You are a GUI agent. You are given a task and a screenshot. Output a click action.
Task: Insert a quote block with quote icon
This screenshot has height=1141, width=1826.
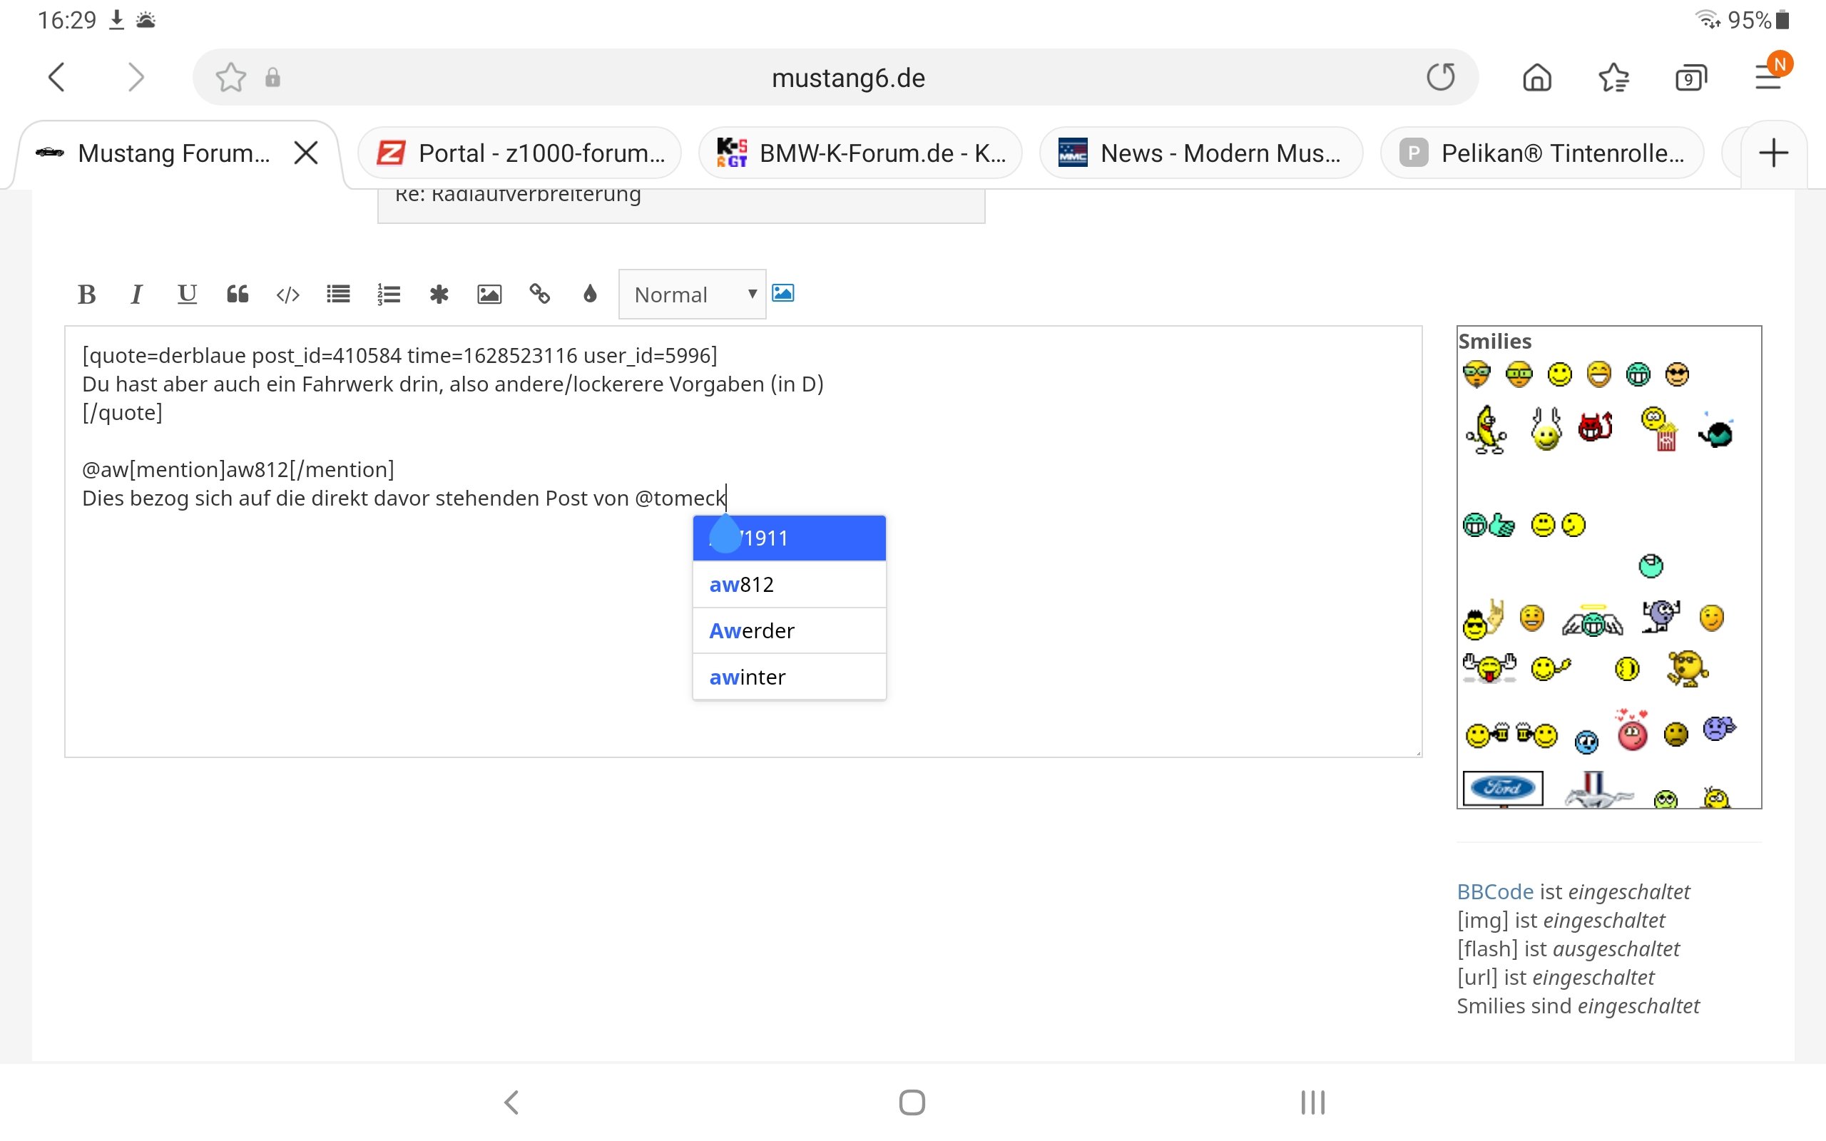tap(238, 295)
